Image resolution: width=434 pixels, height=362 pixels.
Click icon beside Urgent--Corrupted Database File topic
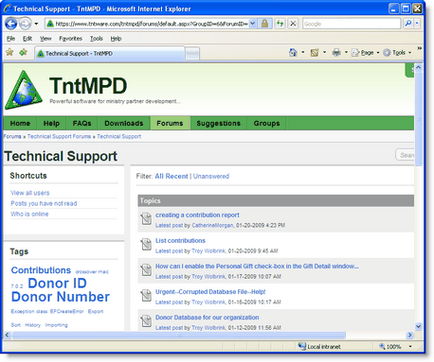146,295
